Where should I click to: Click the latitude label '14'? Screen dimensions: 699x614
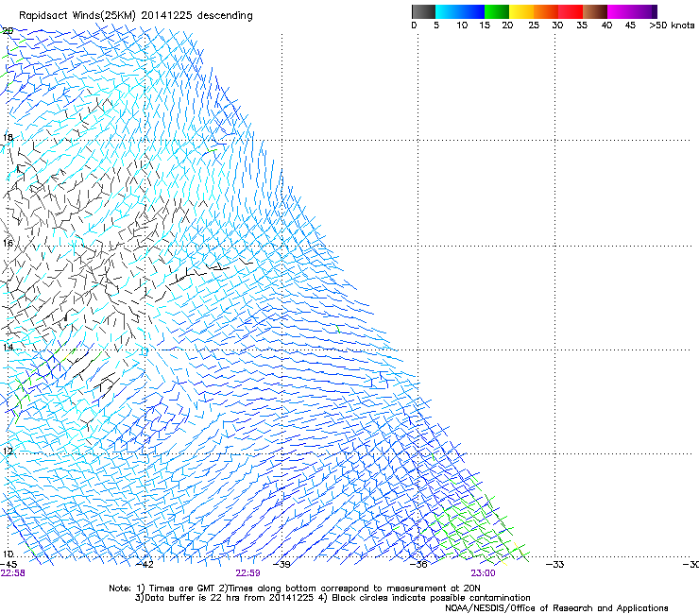pyautogui.click(x=8, y=348)
